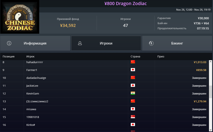Click prize ¥859.58
213x132 pixels.
tap(201, 70)
